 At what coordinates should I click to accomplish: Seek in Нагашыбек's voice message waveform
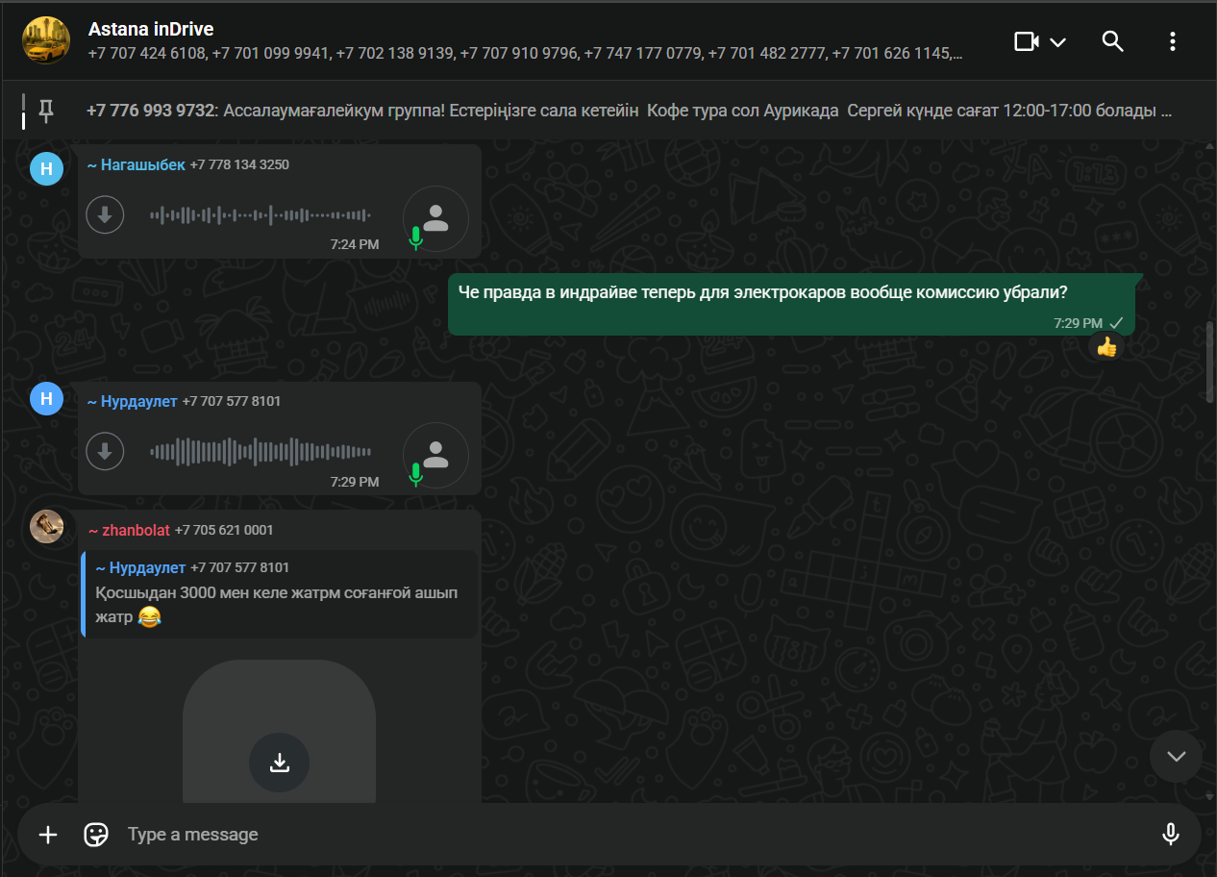[x=260, y=215]
